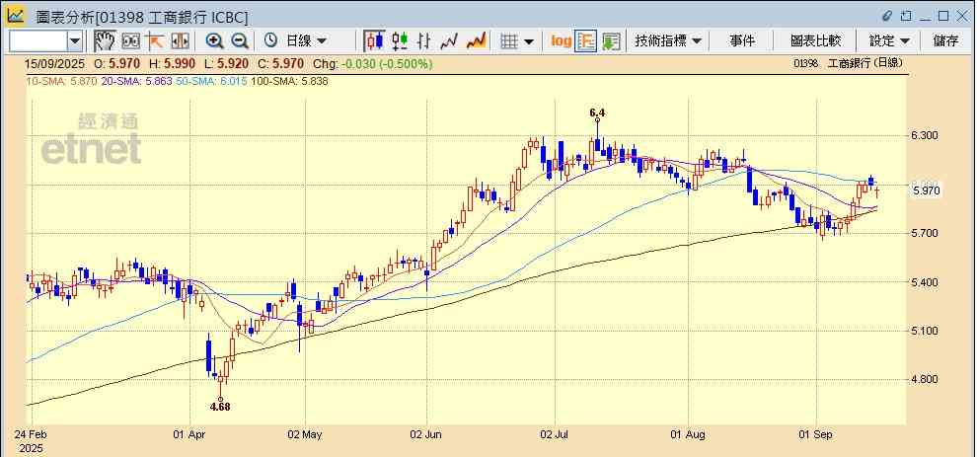Open 圖表比較 chart comparison
This screenshot has width=977, height=457.
[x=815, y=41]
